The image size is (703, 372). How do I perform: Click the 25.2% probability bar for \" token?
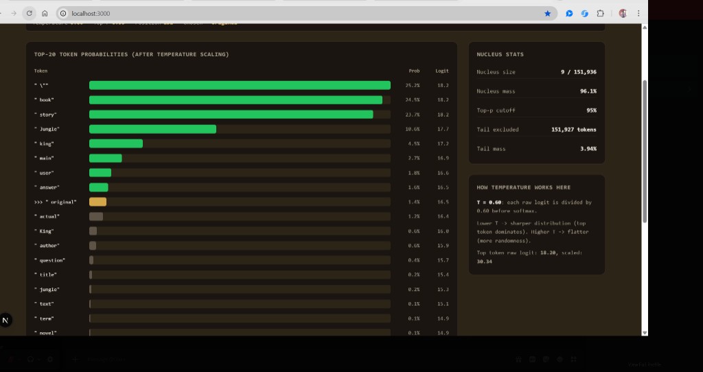click(240, 85)
